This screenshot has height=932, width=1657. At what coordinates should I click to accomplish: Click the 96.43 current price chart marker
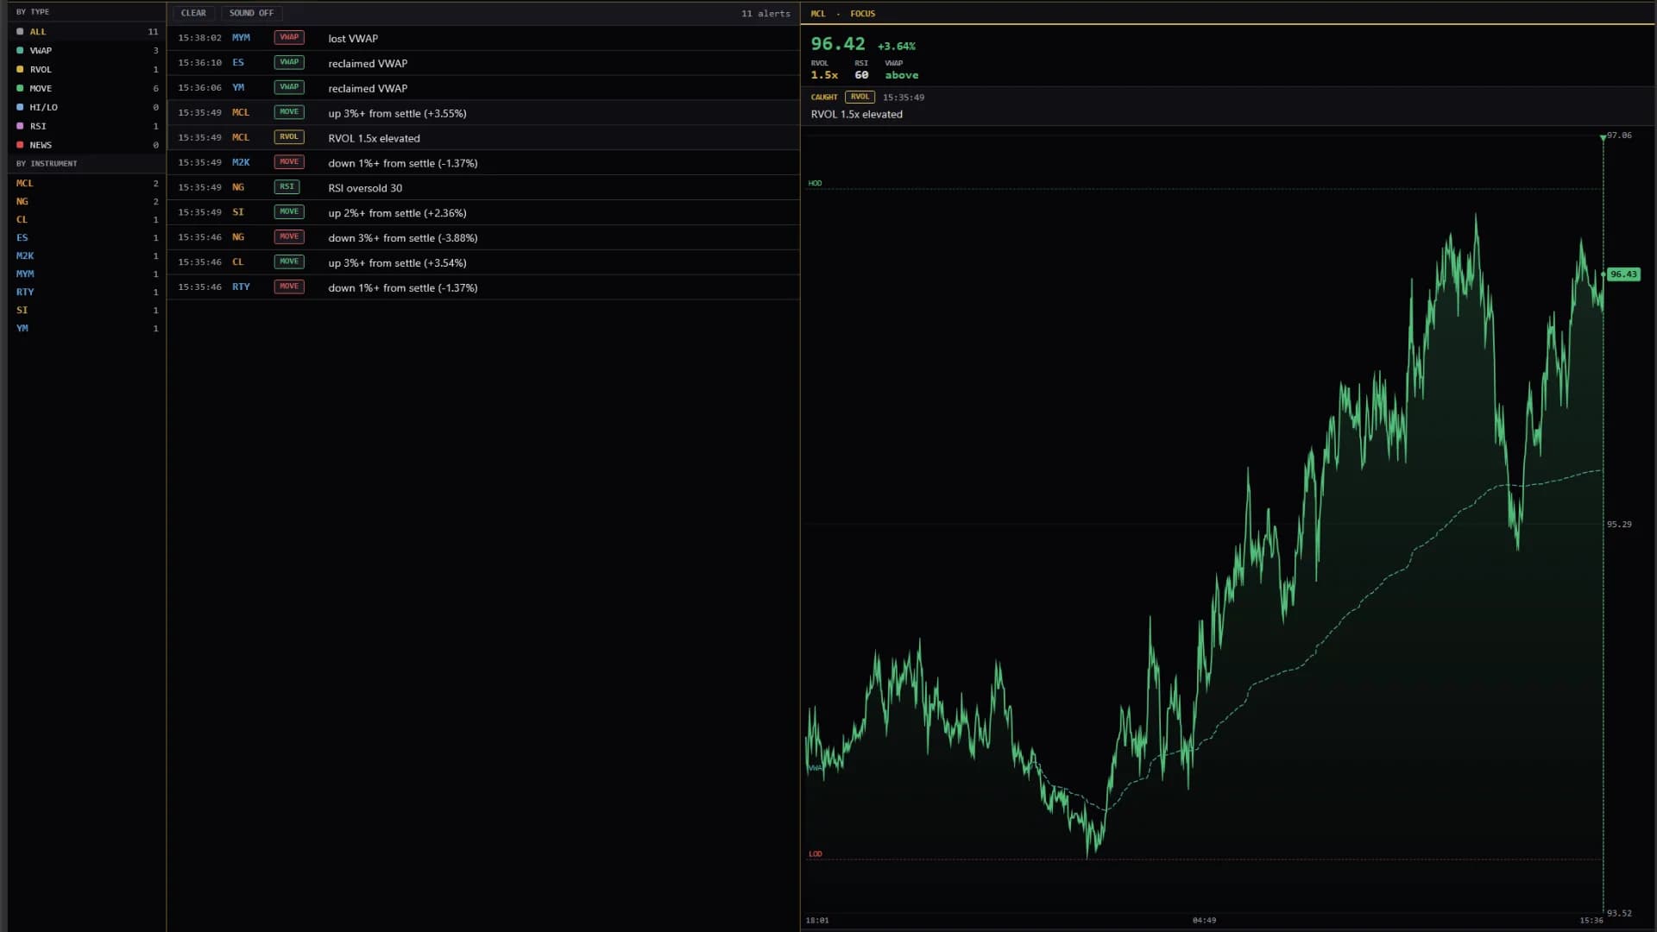(x=1622, y=274)
